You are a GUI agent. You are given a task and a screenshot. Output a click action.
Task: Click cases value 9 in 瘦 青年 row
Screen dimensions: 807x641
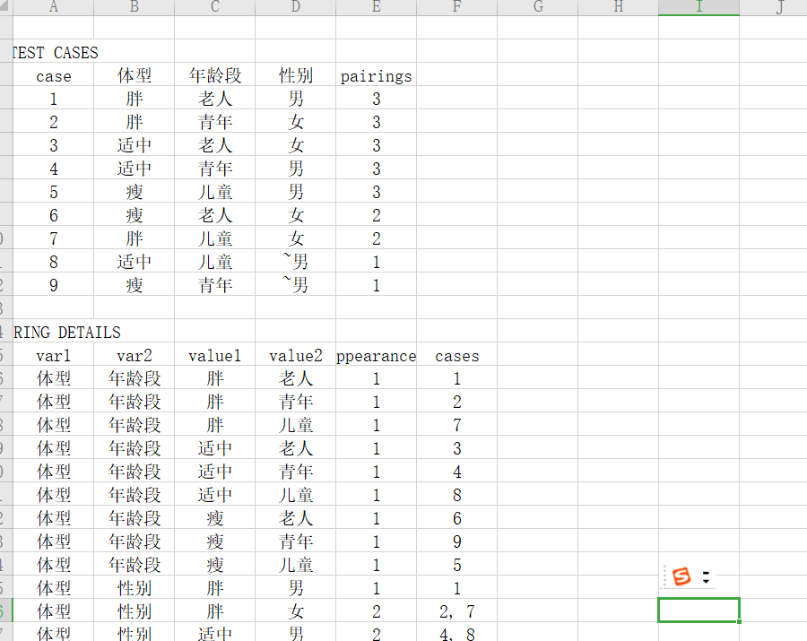click(457, 541)
